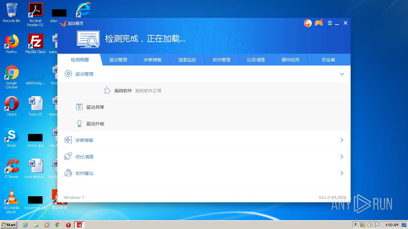
Task: Click the 驱动异常 row label
Action: (x=95, y=107)
